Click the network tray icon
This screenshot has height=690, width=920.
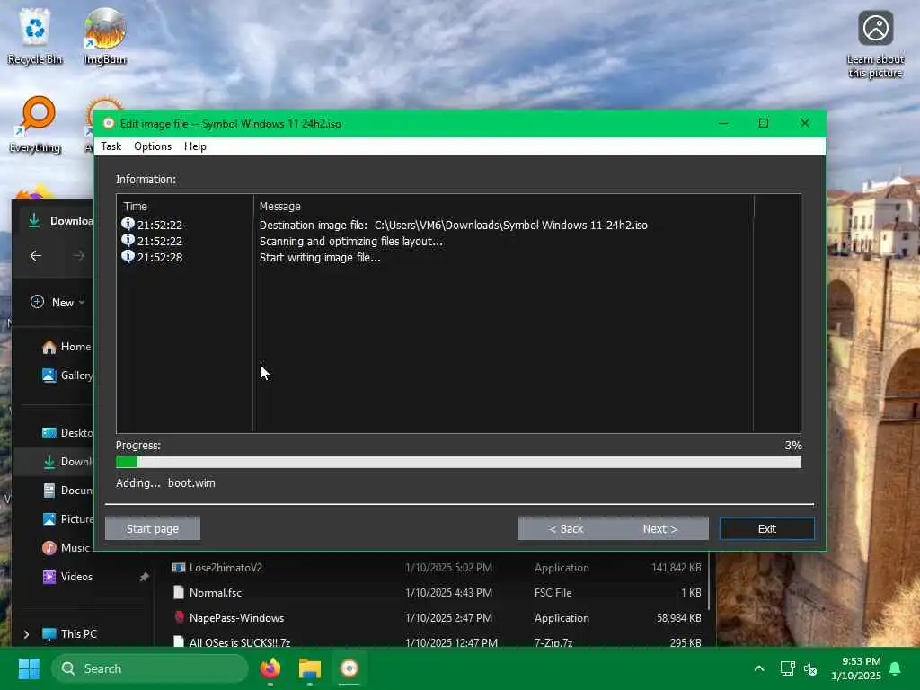pos(787,668)
